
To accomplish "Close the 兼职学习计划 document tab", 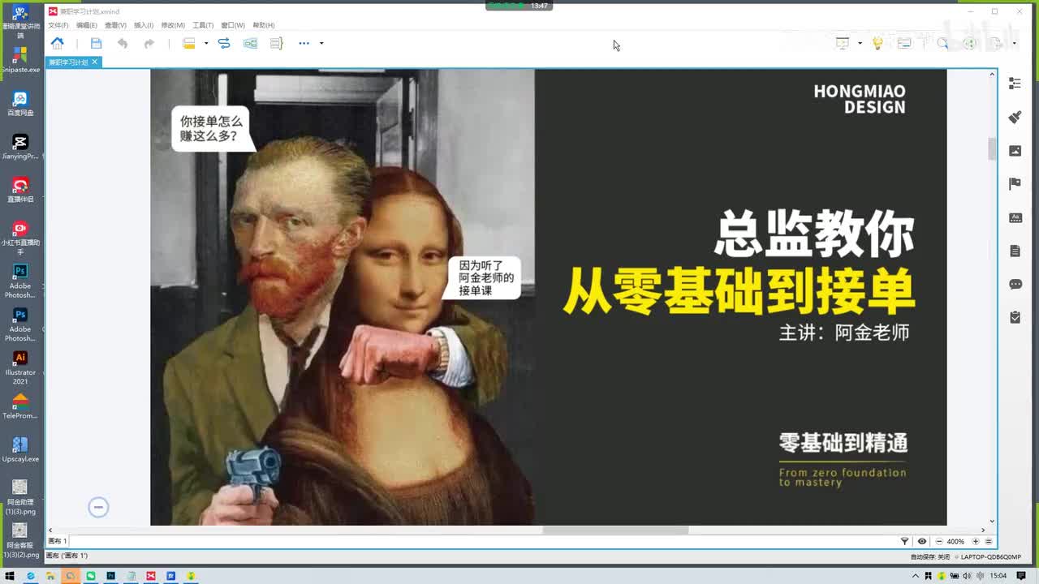I will coord(94,62).
